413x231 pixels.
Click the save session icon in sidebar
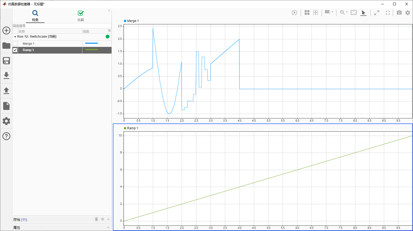tap(6, 61)
